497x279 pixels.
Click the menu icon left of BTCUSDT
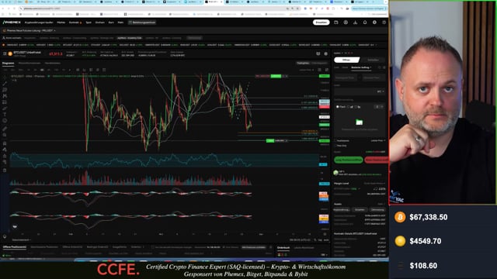tap(5, 53)
